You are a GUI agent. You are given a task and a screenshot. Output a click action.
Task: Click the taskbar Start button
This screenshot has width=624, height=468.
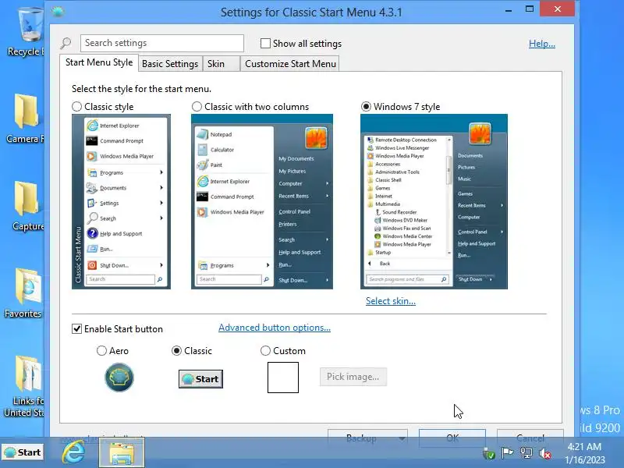click(x=23, y=452)
